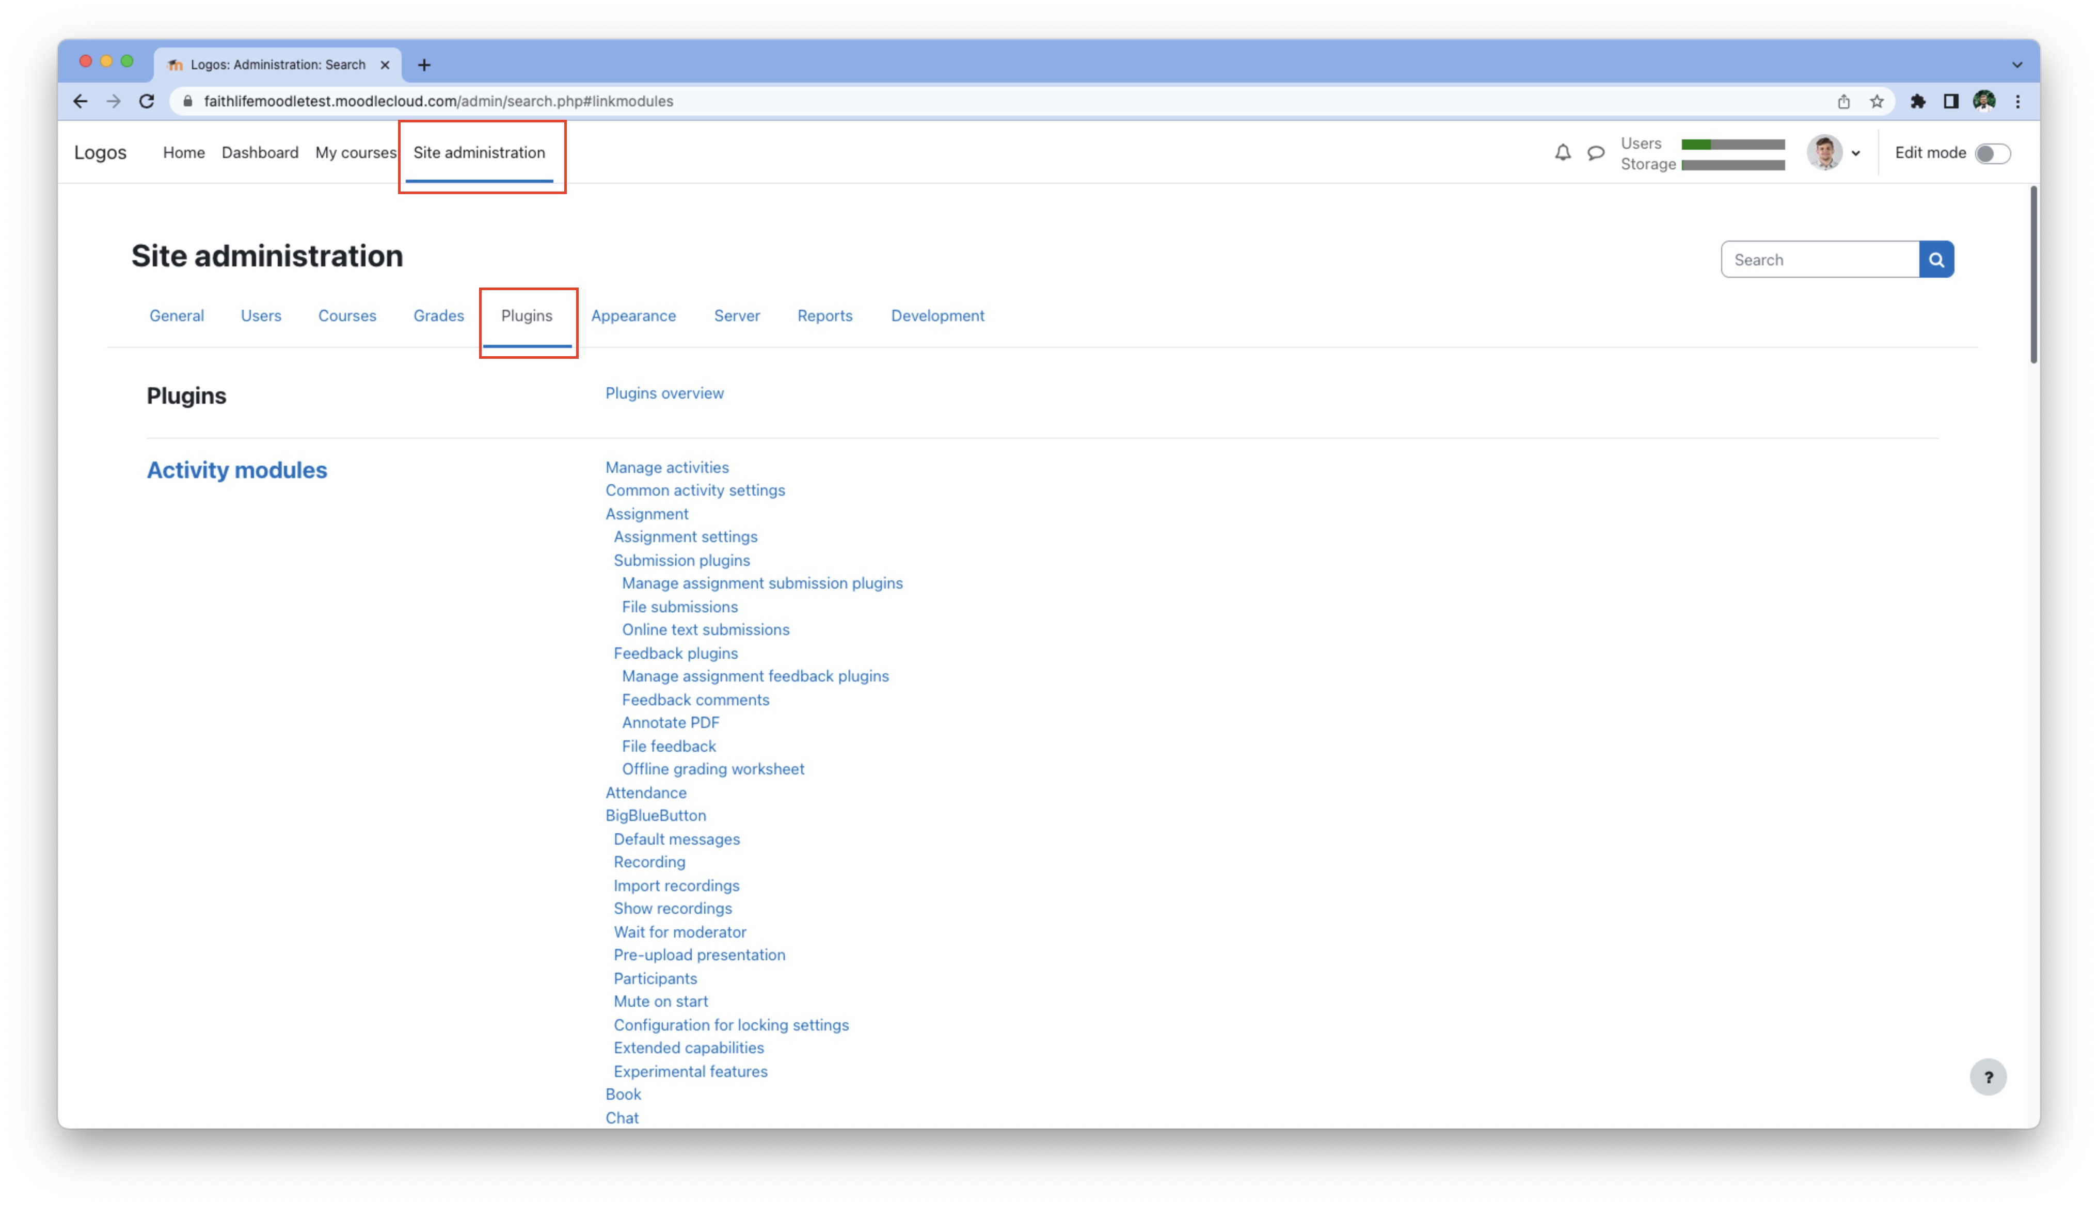
Task: Open the browser extensions puzzle icon
Action: (x=1918, y=101)
